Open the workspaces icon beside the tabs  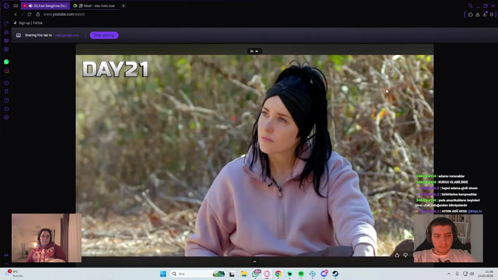coord(16,6)
